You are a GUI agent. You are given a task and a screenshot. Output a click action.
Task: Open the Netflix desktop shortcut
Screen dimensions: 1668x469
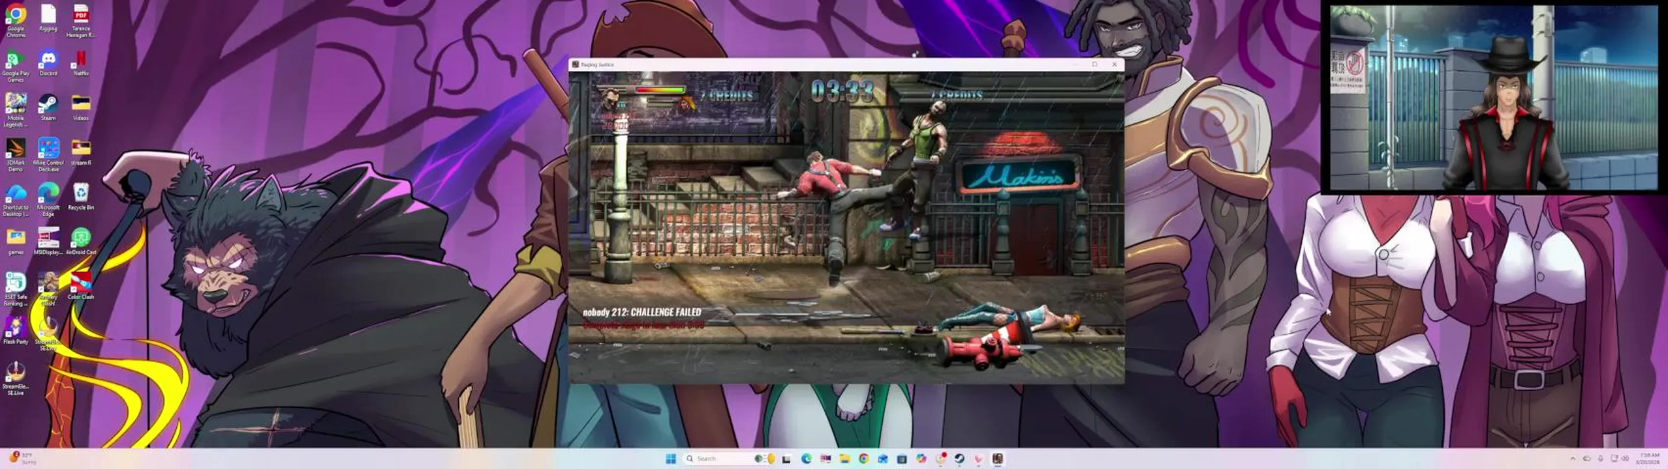(x=81, y=64)
